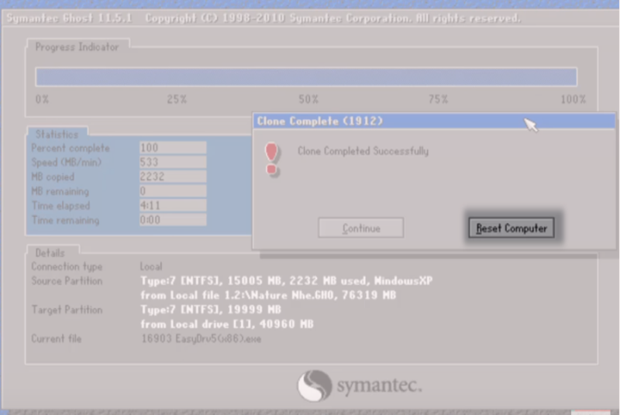This screenshot has width=620, height=415.
Task: Click the 'Statistics' panel label
Action: pyautogui.click(x=57, y=134)
